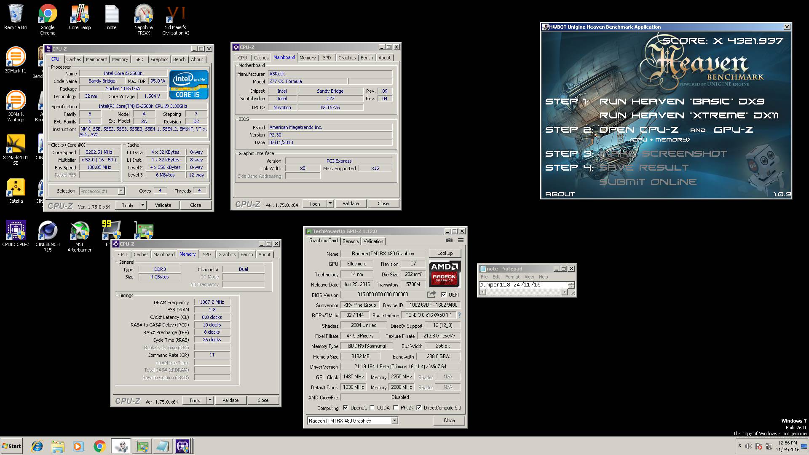Switch to CPU-Z taskbar item
Screen dimensions: 809x455
point(183,446)
